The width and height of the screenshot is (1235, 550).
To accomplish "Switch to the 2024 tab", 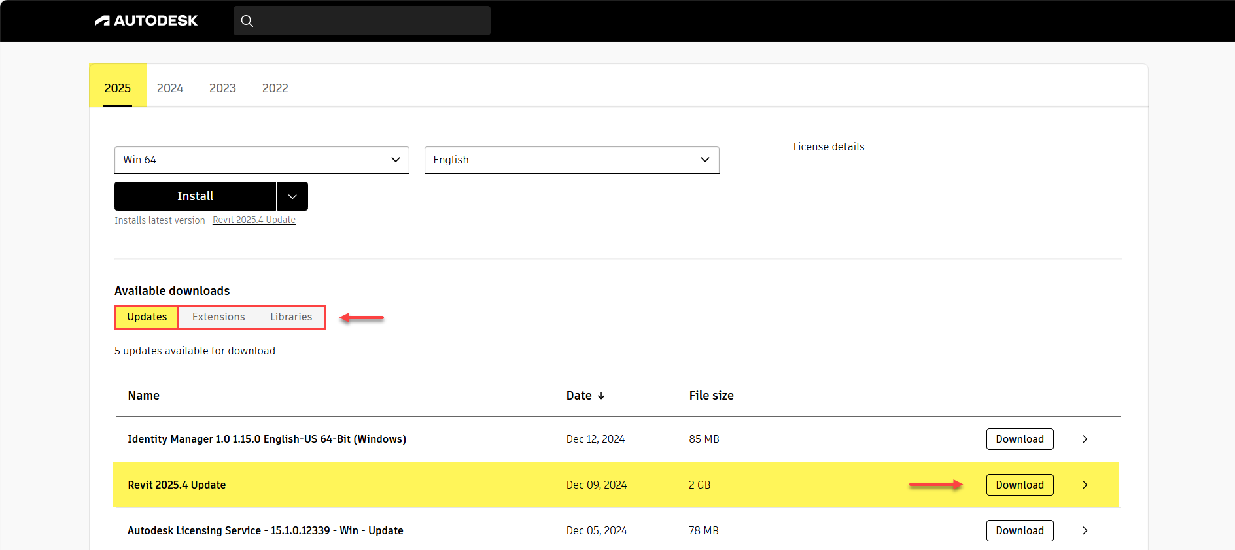I will pyautogui.click(x=170, y=88).
